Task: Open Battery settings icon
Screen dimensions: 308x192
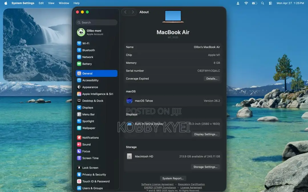Action: click(79, 64)
